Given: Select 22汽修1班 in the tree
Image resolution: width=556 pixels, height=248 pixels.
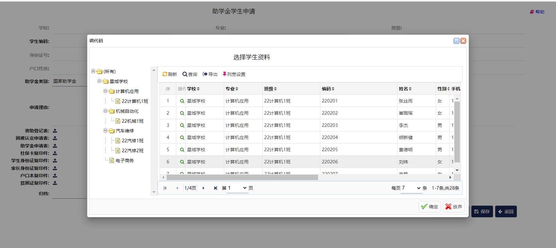Looking at the screenshot, I should pos(132,141).
